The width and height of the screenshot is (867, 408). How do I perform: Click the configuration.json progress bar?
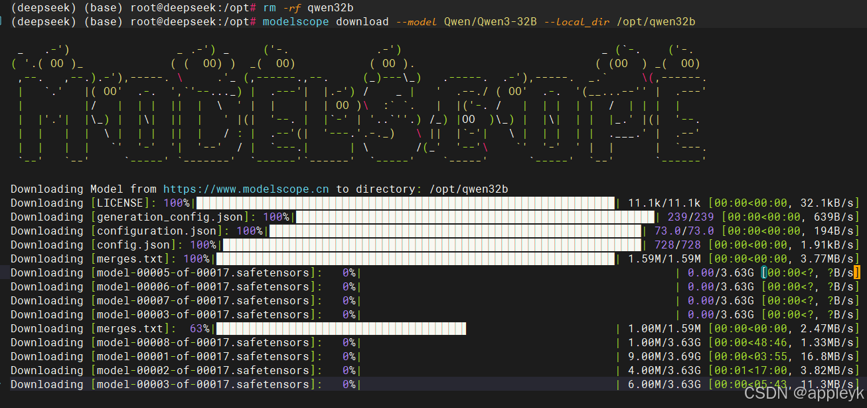point(455,231)
